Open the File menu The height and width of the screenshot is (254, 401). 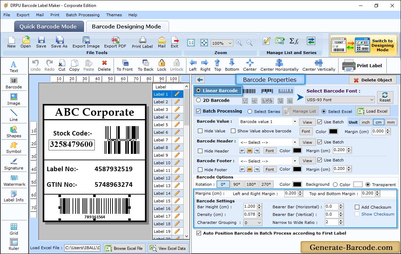(x=7, y=15)
